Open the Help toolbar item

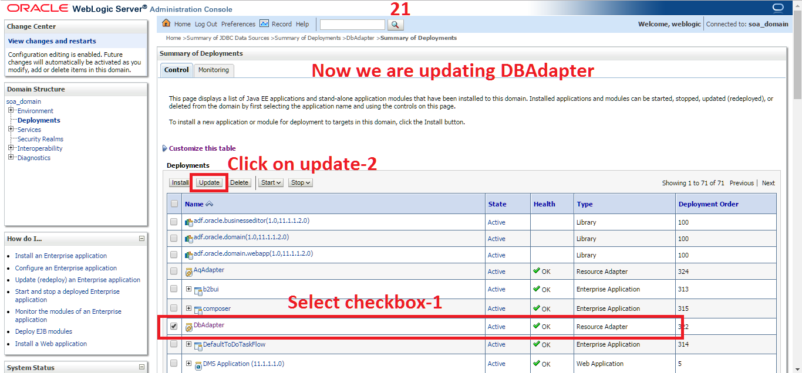point(302,24)
